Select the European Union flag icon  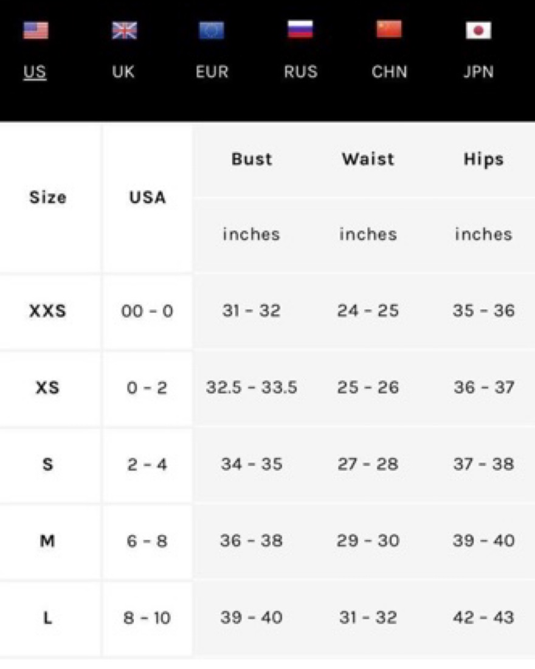pyautogui.click(x=212, y=30)
